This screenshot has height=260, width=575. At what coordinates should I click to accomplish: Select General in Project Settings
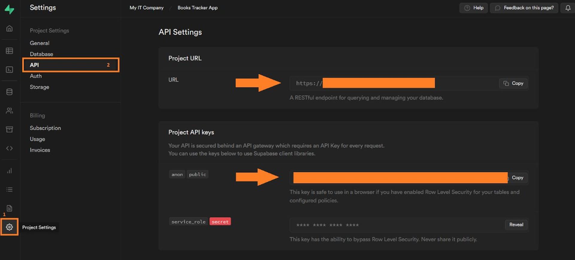tap(40, 43)
